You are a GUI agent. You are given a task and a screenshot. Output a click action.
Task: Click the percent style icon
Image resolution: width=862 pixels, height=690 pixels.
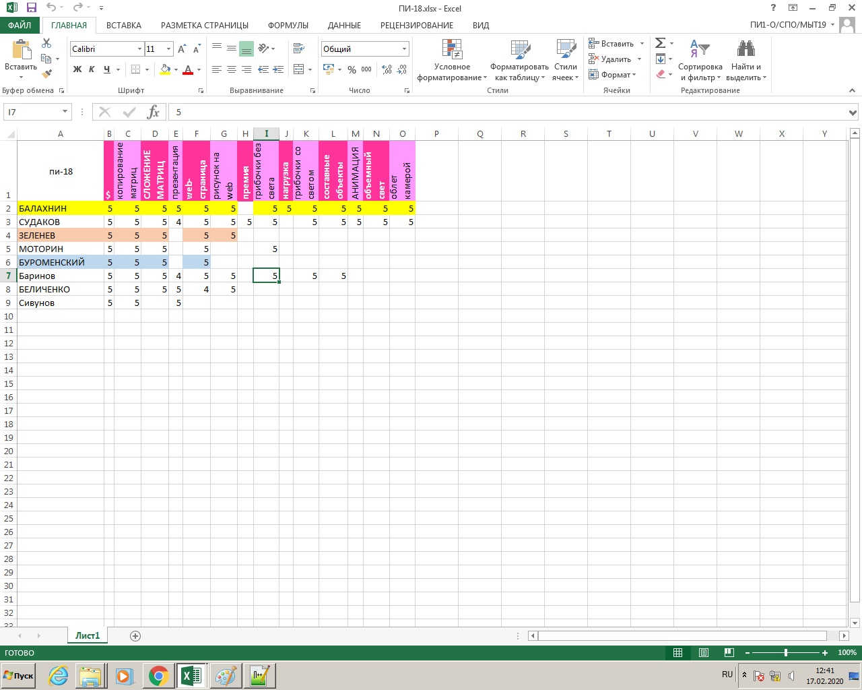coord(352,69)
